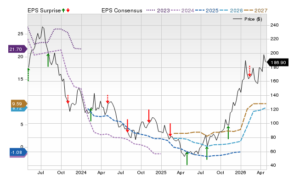
Task: Click the red surprise arrow near August 2024
Action: [127, 126]
